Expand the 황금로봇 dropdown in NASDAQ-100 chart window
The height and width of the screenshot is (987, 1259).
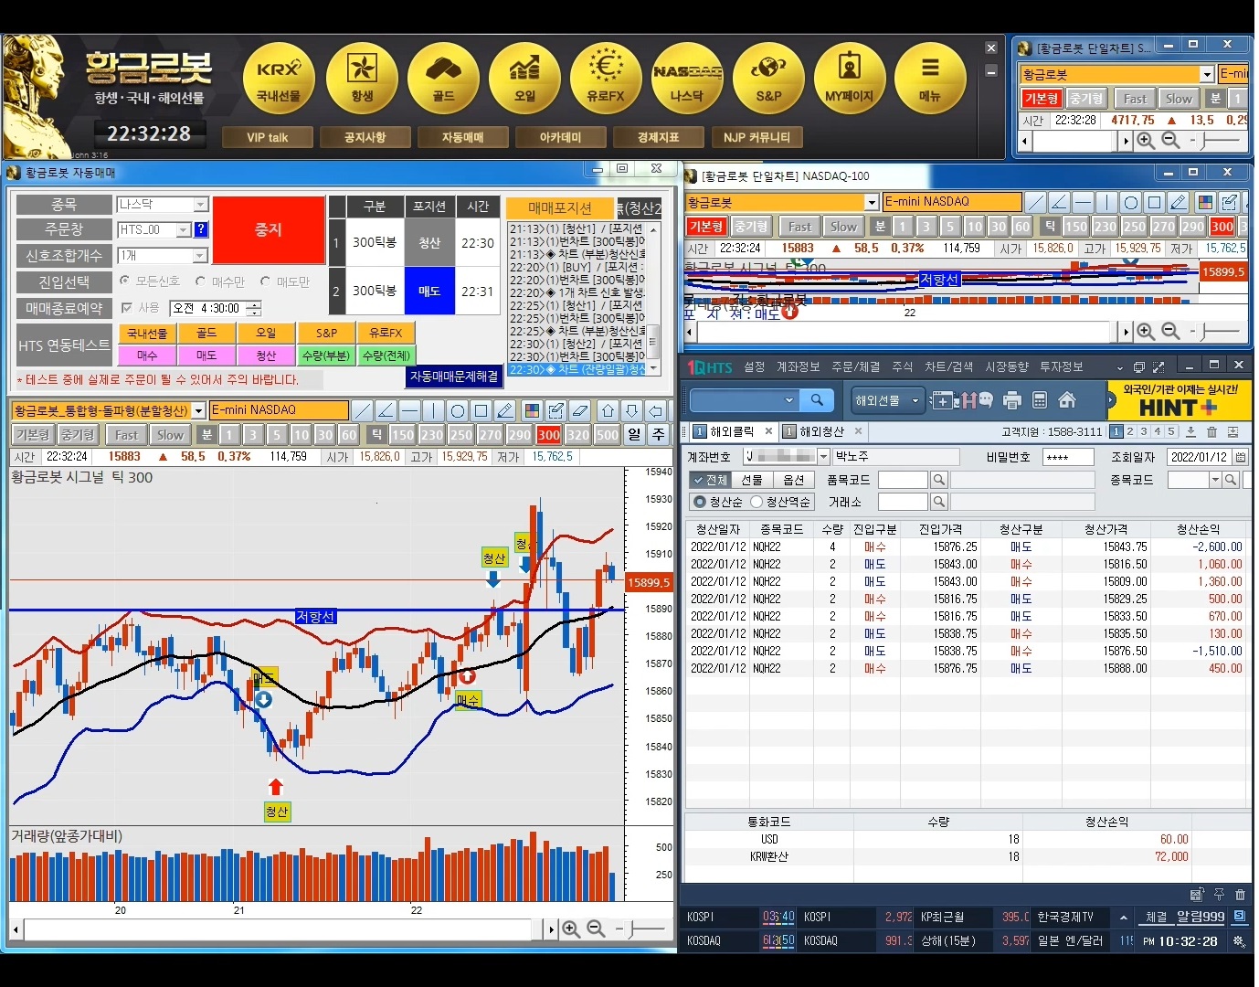872,202
